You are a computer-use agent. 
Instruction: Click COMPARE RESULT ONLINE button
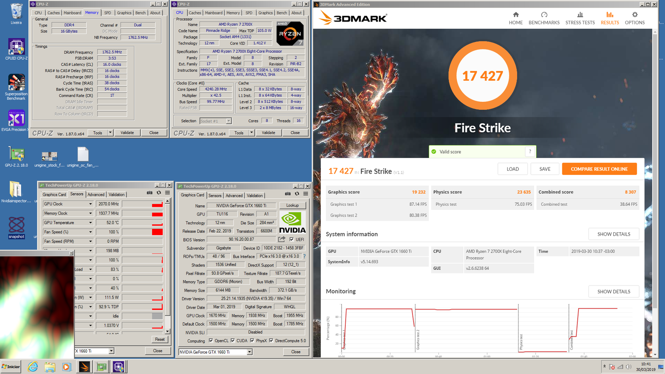(x=599, y=169)
